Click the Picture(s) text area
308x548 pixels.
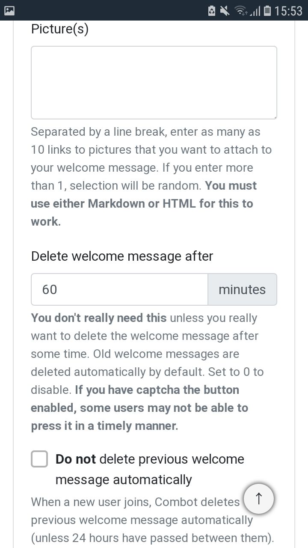[154, 83]
